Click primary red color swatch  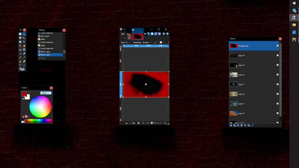(x=24, y=94)
